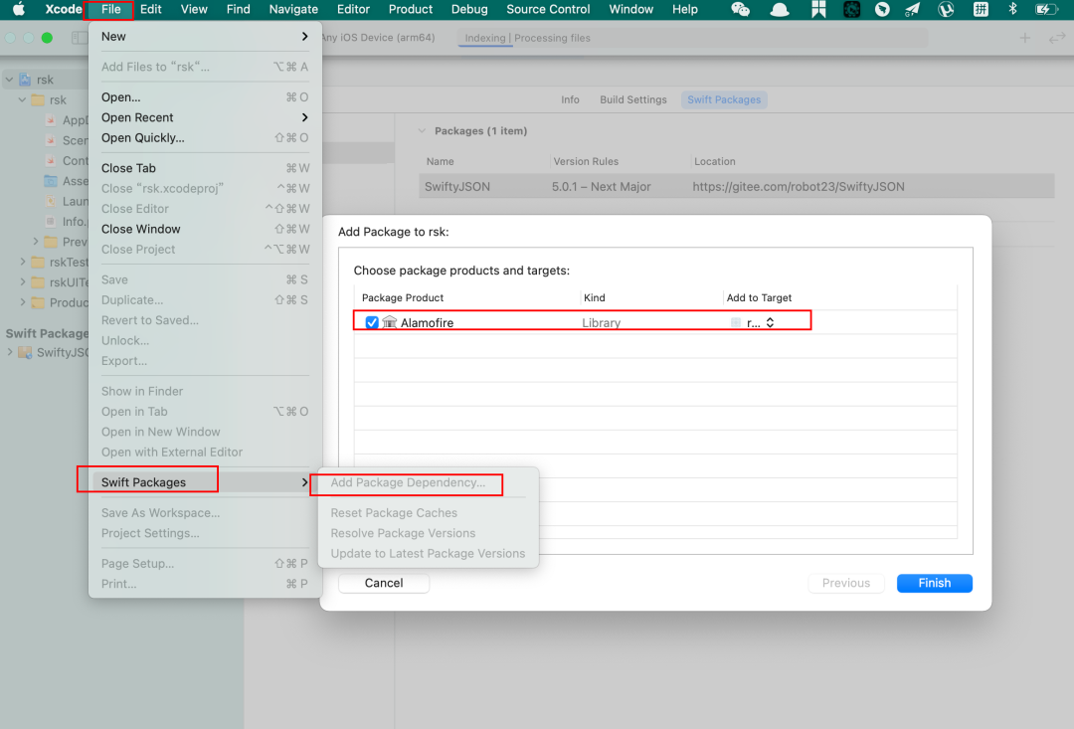Click the rsk folder icon in navigator
The height and width of the screenshot is (729, 1074).
[39, 100]
